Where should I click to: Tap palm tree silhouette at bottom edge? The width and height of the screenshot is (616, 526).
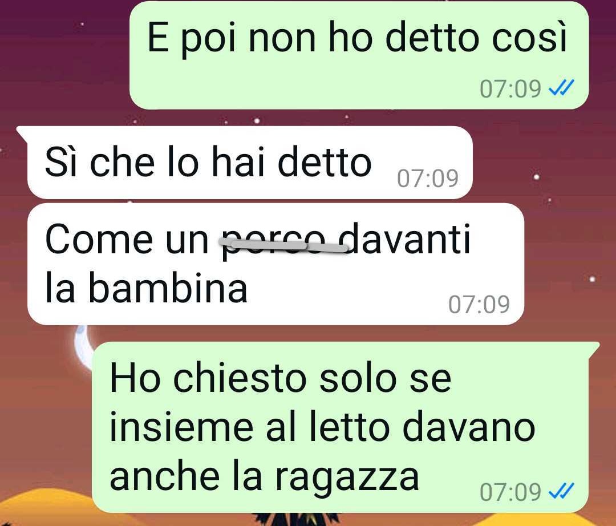tap(299, 519)
